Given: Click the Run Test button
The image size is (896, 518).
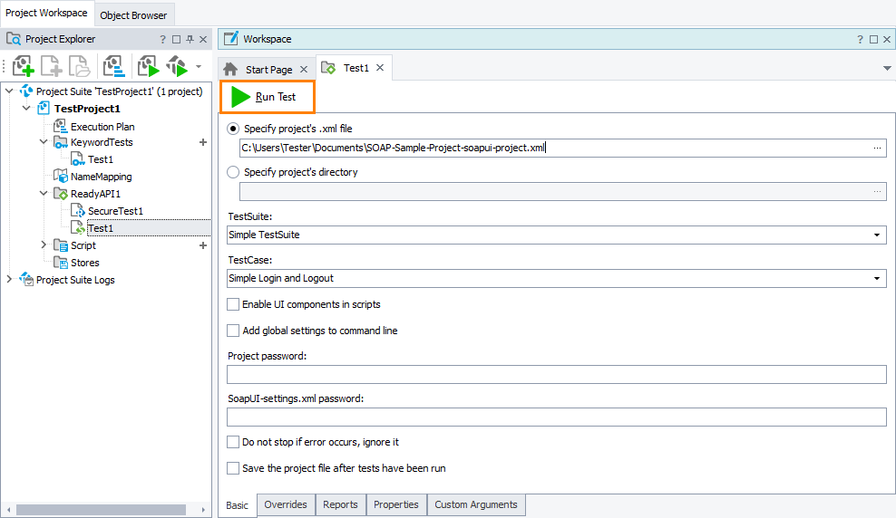Looking at the screenshot, I should point(267,97).
